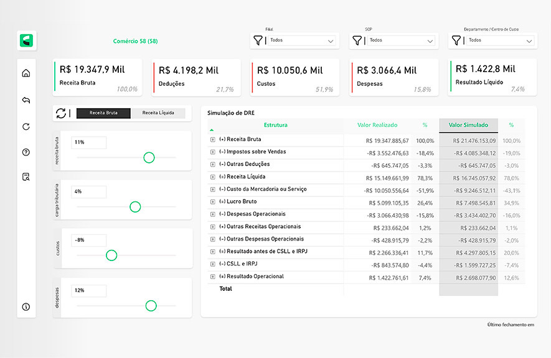Expand the (-) Despesas Operacionais row
Screen dimensions: 551x358
pyautogui.click(x=213, y=214)
